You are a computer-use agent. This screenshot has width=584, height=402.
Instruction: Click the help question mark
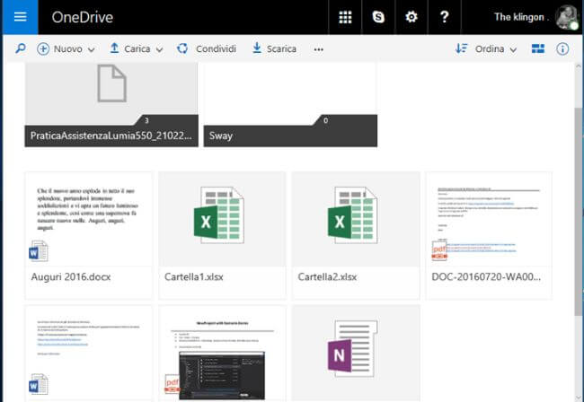(445, 17)
